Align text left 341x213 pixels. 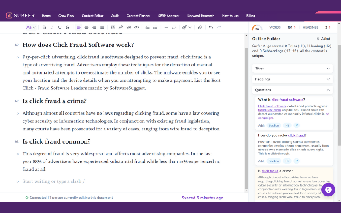pos(78,27)
